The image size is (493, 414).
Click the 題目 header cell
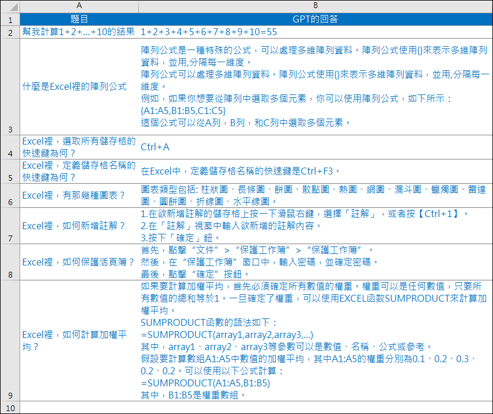coord(79,20)
